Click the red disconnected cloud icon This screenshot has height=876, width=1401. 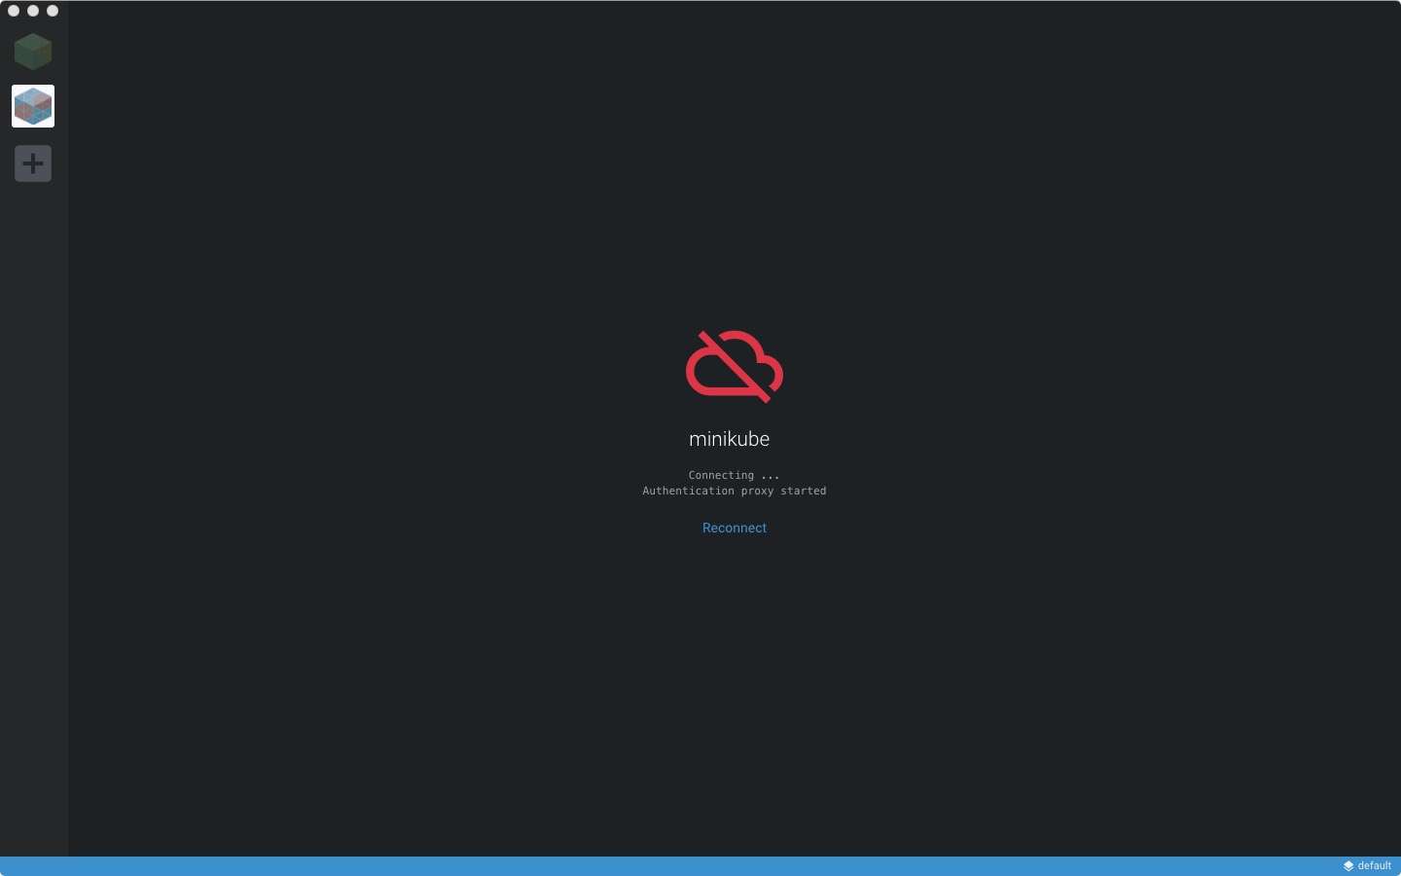[x=735, y=366]
